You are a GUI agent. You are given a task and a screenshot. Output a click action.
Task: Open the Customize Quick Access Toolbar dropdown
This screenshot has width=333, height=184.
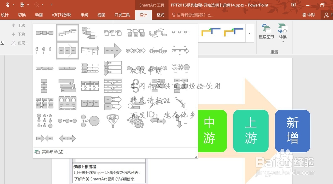coord(51,5)
